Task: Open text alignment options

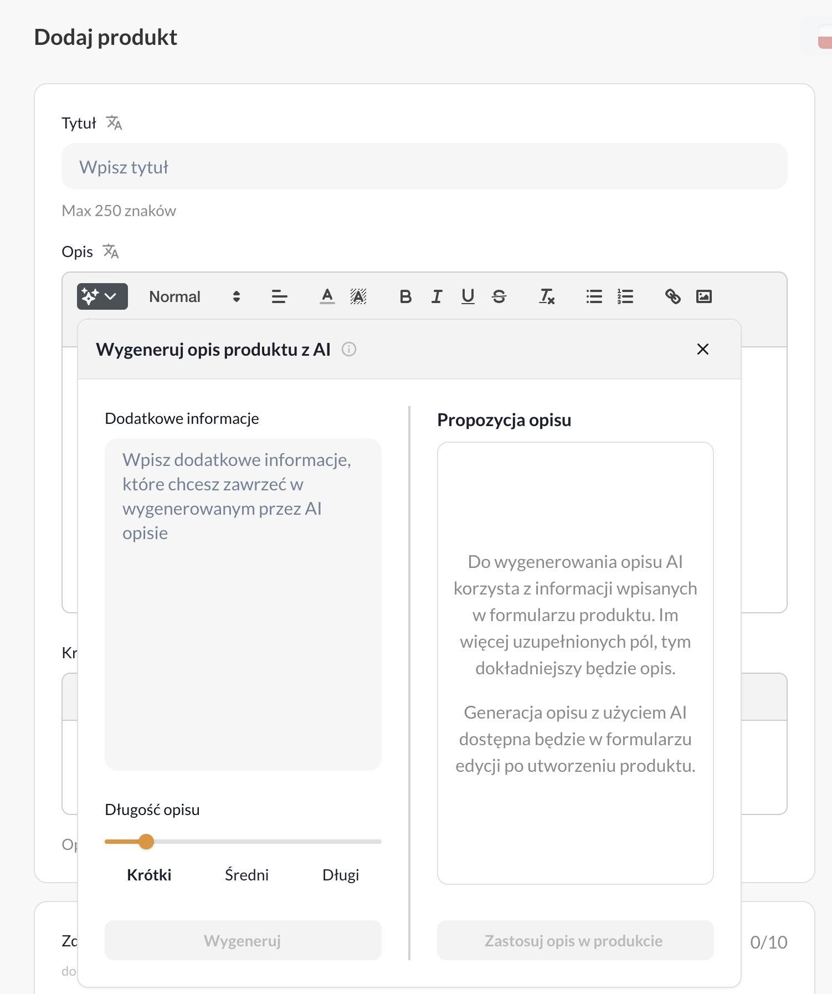Action: (x=279, y=296)
